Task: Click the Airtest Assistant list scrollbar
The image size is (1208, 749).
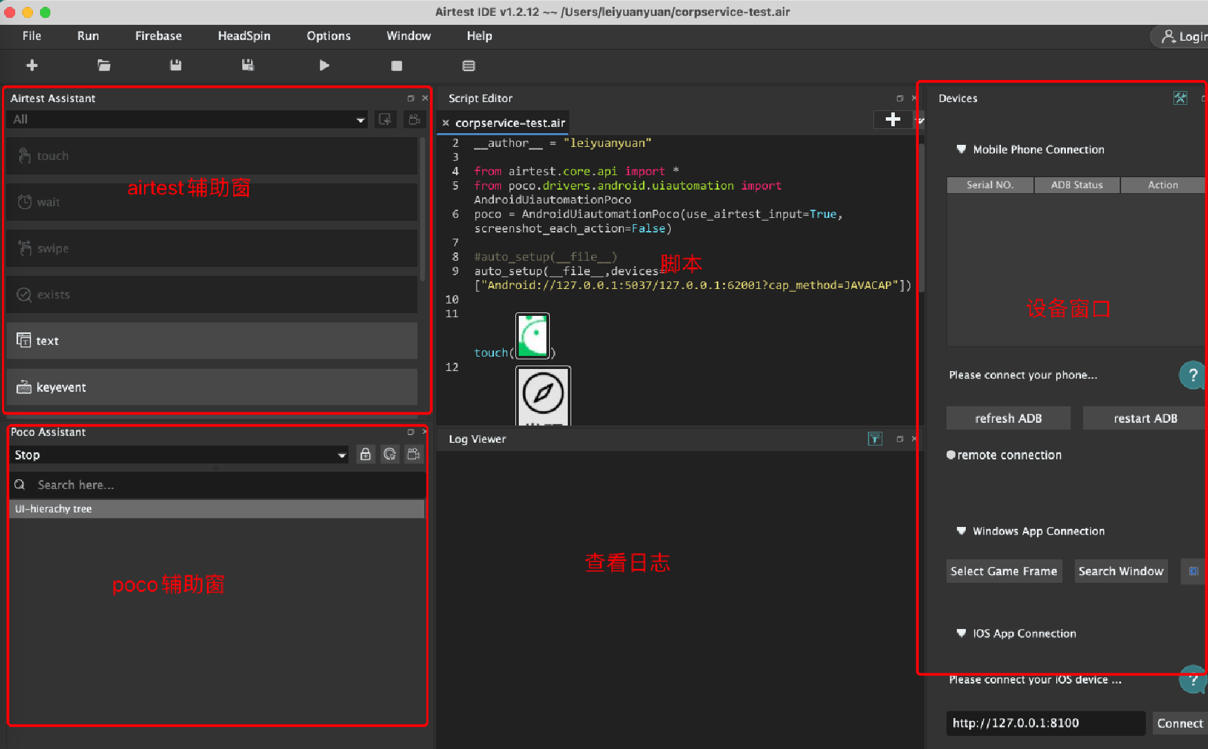Action: point(422,210)
